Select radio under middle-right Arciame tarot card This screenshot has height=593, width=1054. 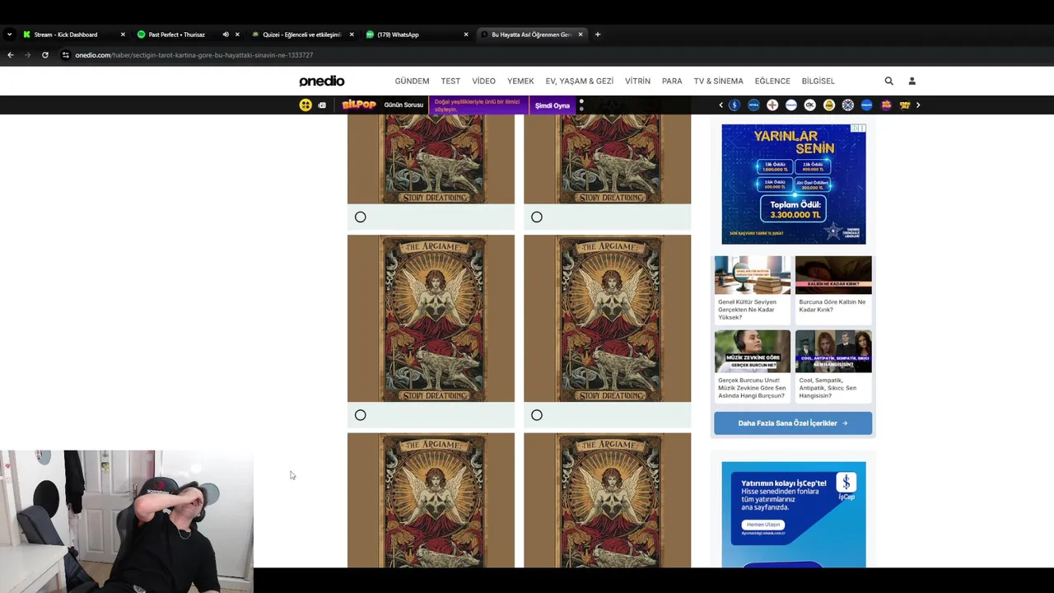point(537,415)
